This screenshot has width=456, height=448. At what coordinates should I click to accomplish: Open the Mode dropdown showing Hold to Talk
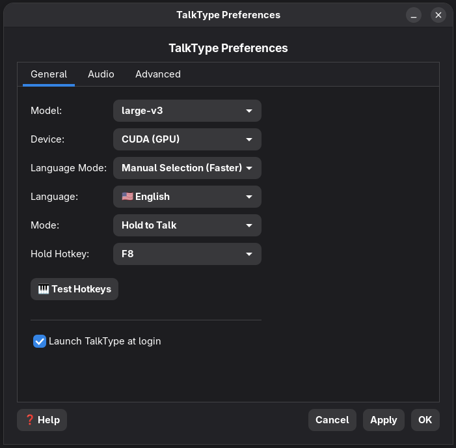pos(187,225)
